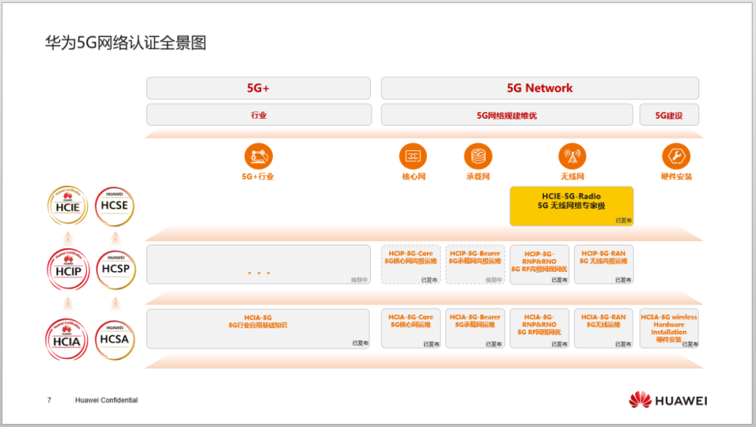Viewport: 756px width, 427px height.
Task: Click the HCSA-5G wireless Hardware Installation card
Action: 669,328
